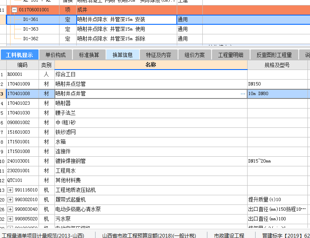Click the 类别 column header

[46, 65]
